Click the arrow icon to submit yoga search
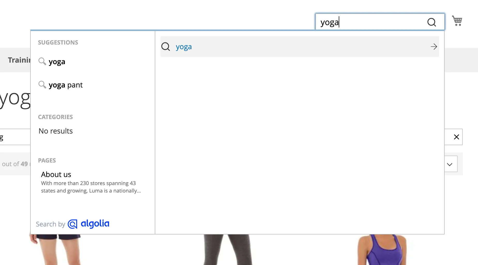478x265 pixels. (x=433, y=47)
